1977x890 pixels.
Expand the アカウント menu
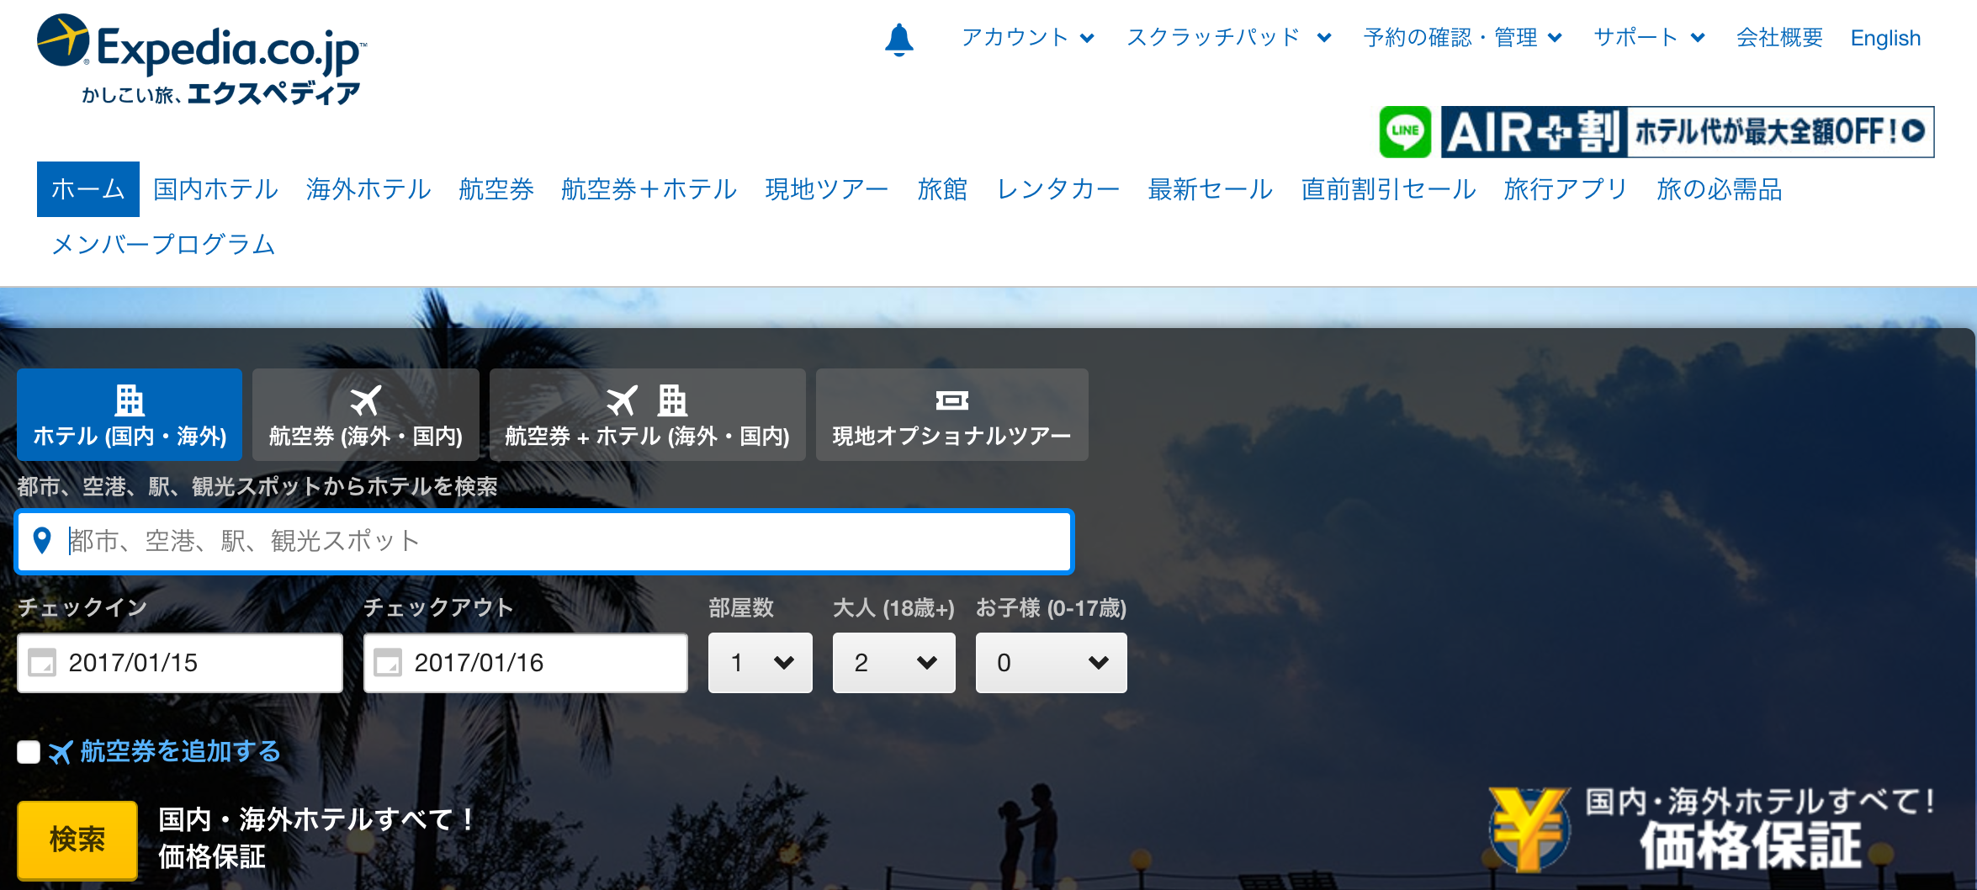click(x=1027, y=38)
